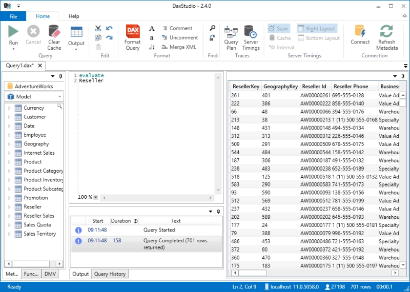Select Bottom Layout for server timings
This screenshot has height=292, width=410.
pyautogui.click(x=319, y=38)
